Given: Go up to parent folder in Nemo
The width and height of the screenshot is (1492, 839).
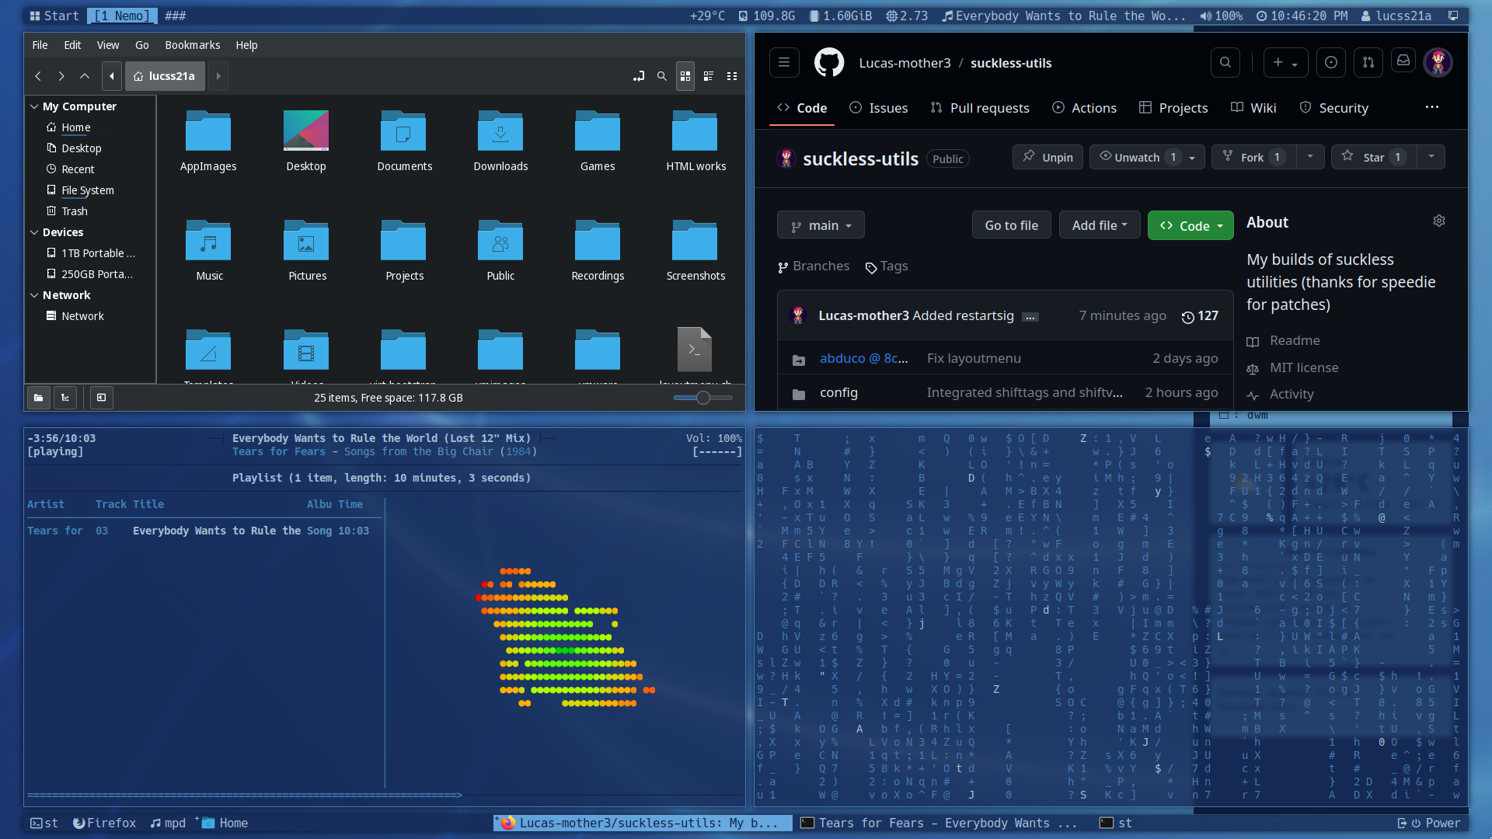Looking at the screenshot, I should (85, 76).
